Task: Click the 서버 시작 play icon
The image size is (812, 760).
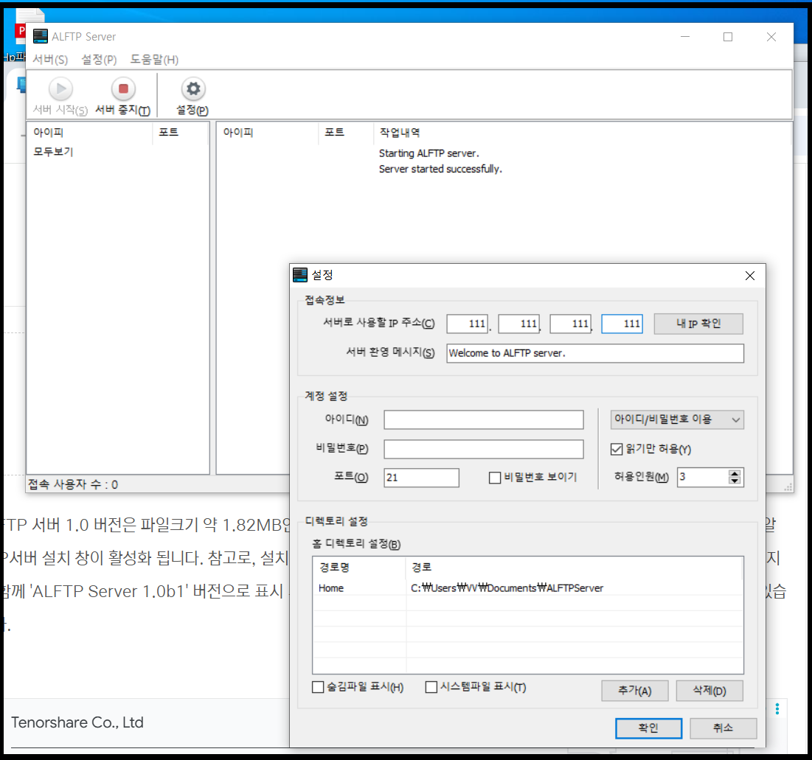Action: [x=60, y=89]
